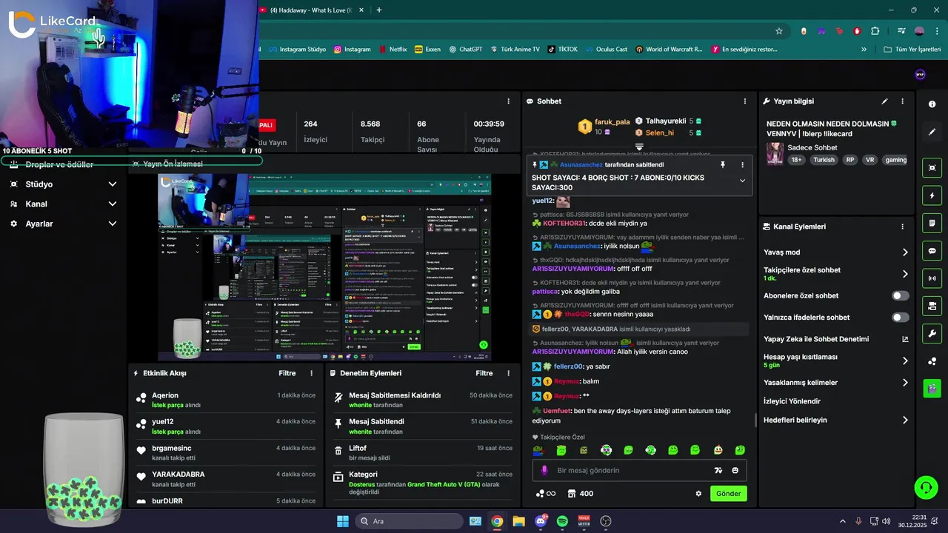Image resolution: width=948 pixels, height=533 pixels.
Task: Open chat settings gear icon
Action: coord(698,494)
